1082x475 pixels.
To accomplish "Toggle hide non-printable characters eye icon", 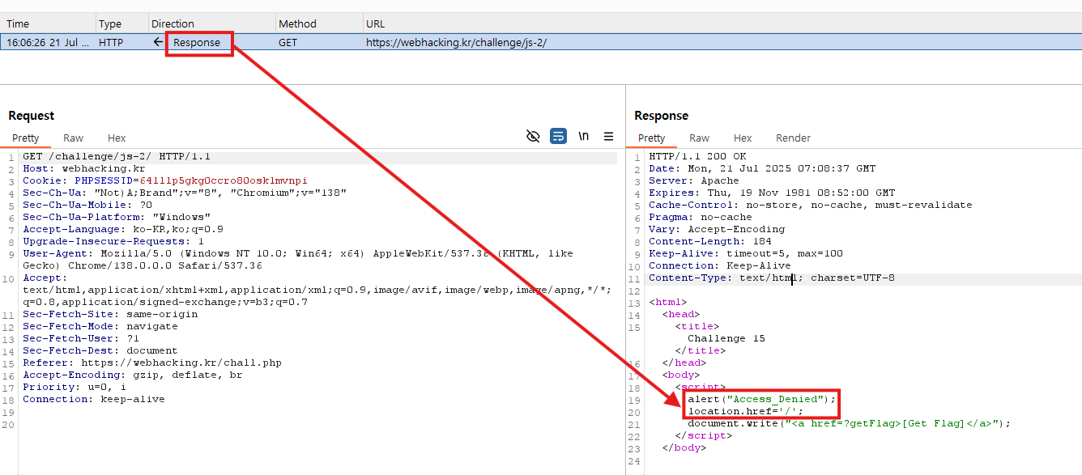I will 533,136.
